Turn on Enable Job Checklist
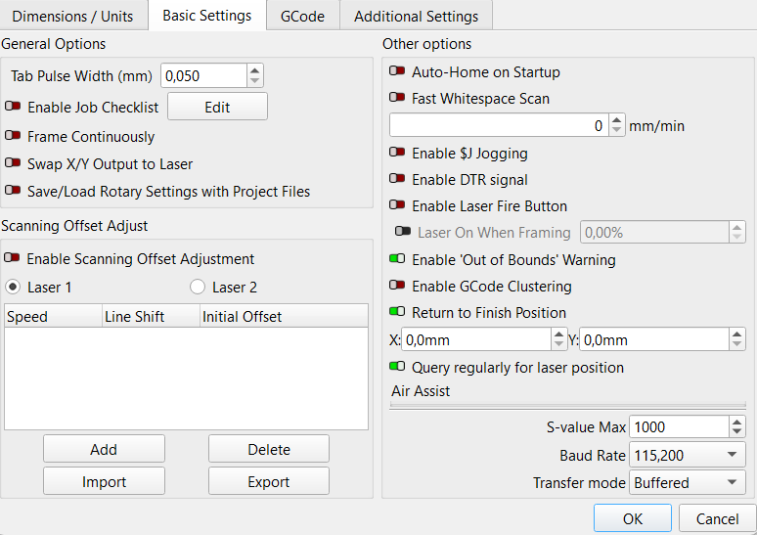 (x=14, y=108)
